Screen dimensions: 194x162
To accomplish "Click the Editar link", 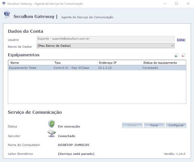I will point(181,40).
